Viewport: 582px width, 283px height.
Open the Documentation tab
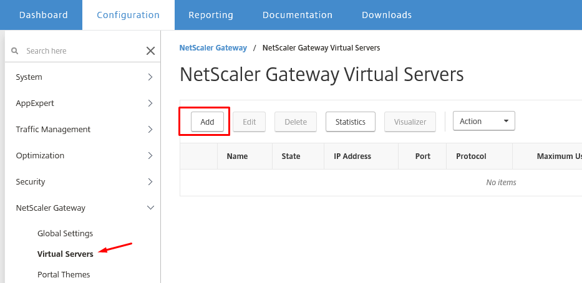(298, 15)
